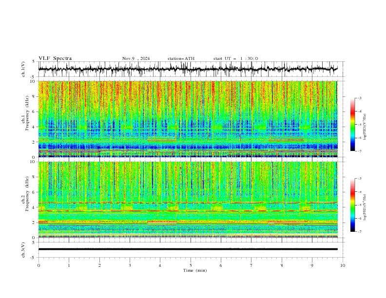Click inside the ch.2 spectrogram panel
Screen dimensions: 386x298
(188, 200)
